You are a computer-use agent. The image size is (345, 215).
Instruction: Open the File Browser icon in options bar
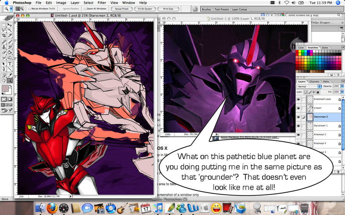click(195, 9)
